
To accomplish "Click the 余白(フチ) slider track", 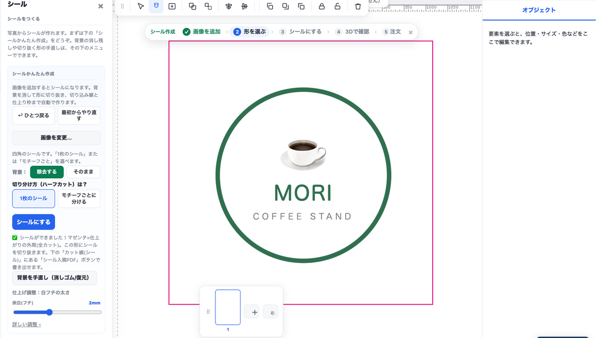I will (57, 312).
